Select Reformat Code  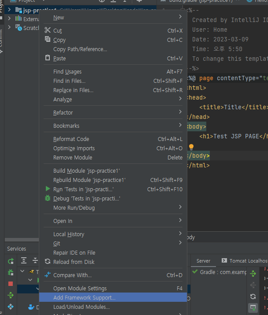(x=113, y=139)
